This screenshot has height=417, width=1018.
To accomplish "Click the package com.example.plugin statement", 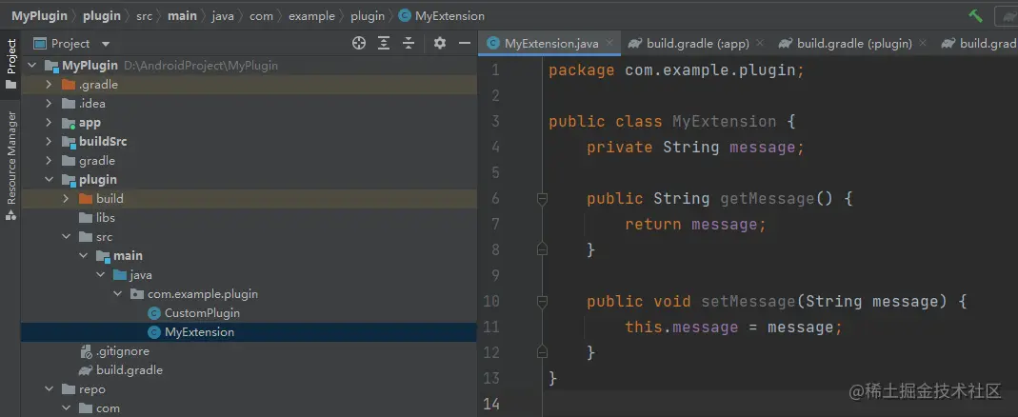I will [x=677, y=69].
